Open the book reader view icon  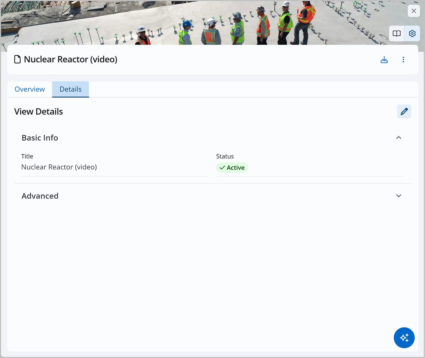396,33
